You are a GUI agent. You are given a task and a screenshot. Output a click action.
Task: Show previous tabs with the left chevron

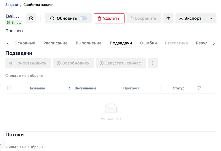(x=8, y=44)
